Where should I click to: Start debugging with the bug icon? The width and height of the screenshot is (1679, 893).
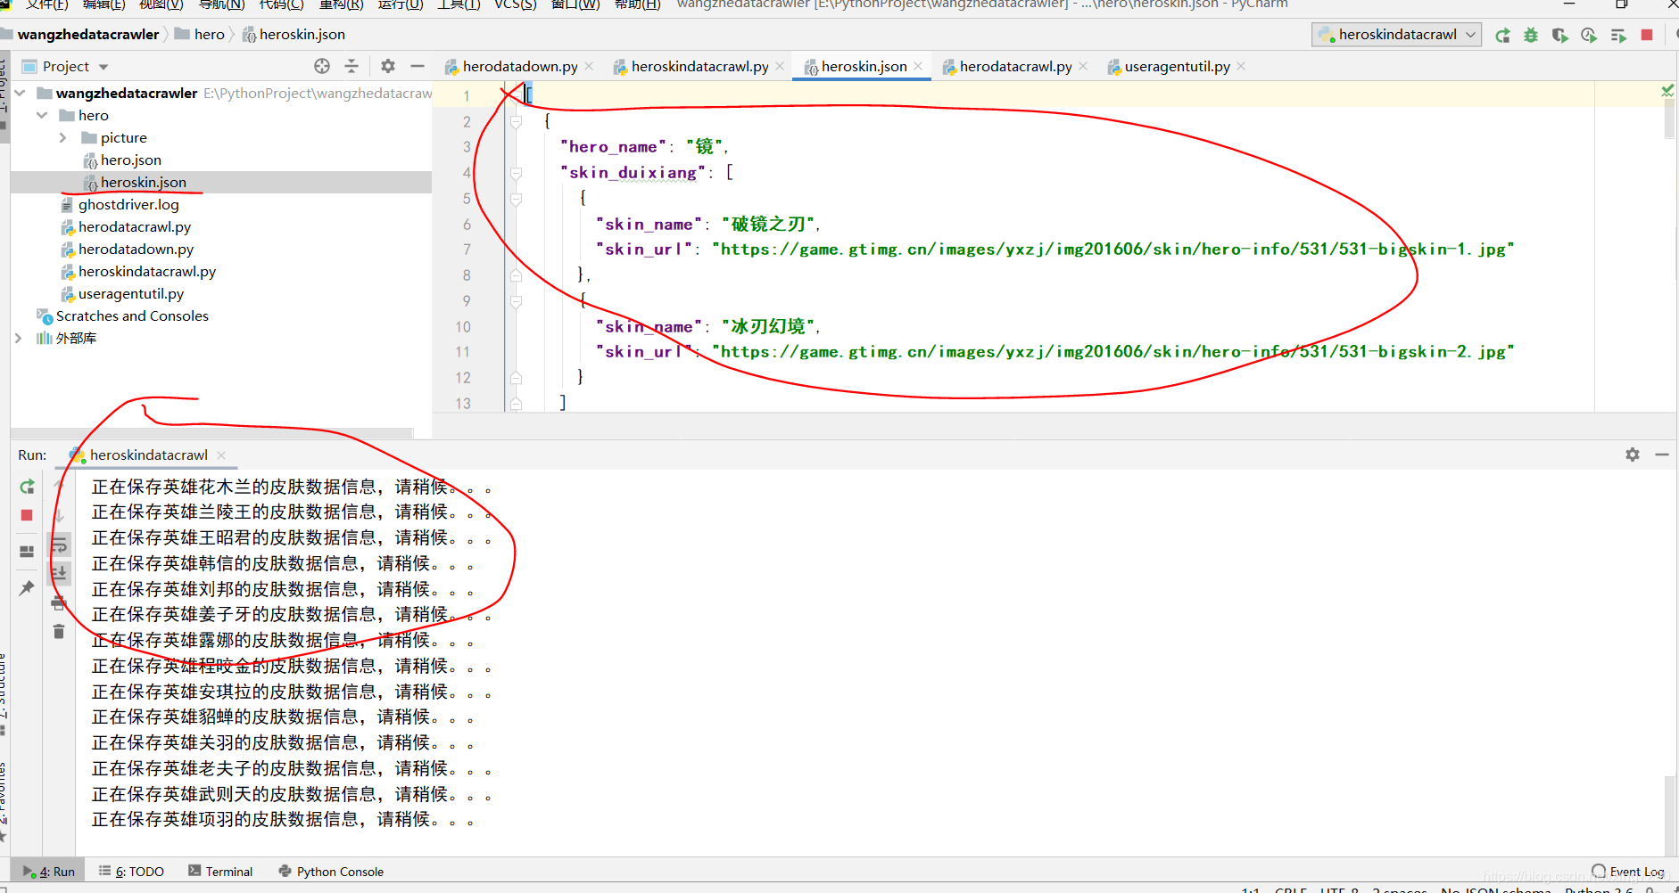(x=1531, y=35)
